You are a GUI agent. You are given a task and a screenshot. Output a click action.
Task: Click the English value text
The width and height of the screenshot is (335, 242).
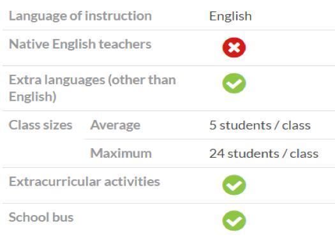click(230, 17)
